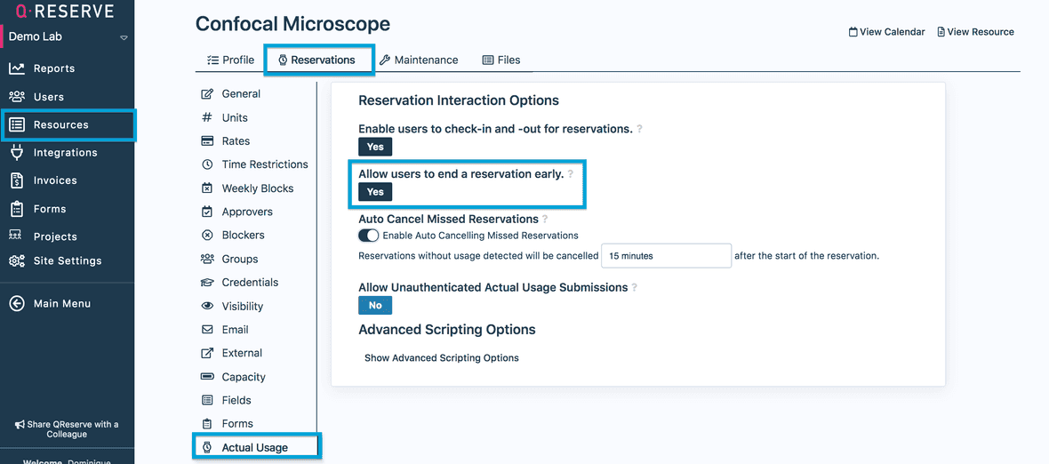The width and height of the screenshot is (1049, 464).
Task: Click the Main Menu back arrow icon
Action: click(x=17, y=304)
